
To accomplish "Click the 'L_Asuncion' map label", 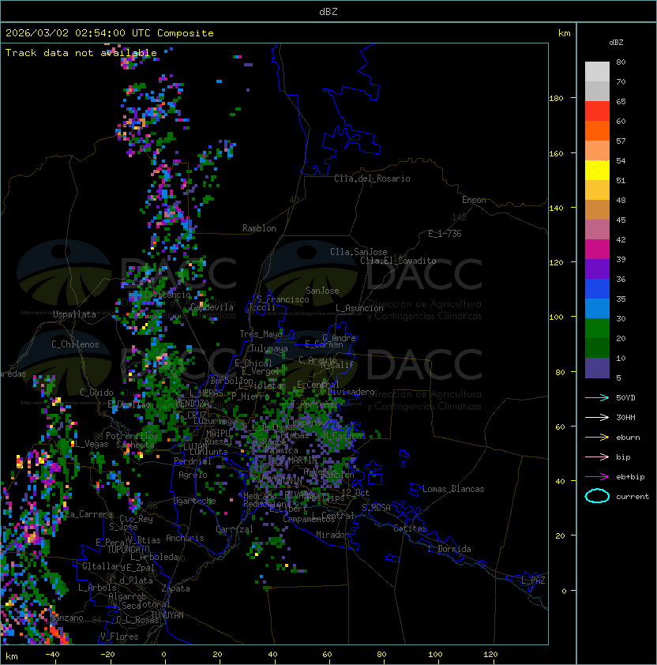I will click(x=359, y=308).
